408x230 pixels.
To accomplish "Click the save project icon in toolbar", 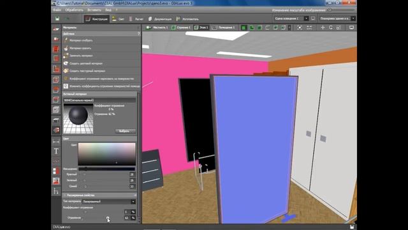I will pos(57,19).
